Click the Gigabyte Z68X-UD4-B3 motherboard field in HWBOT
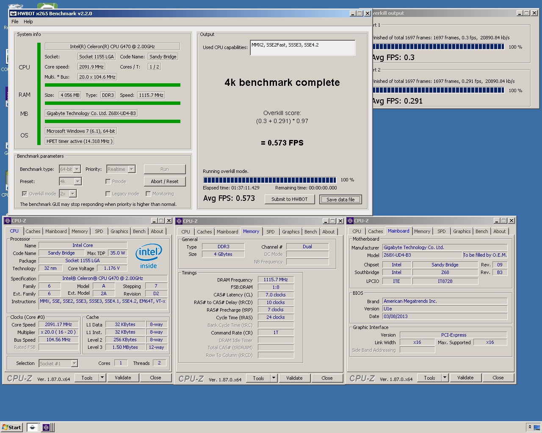This screenshot has height=433, width=542. [91, 113]
